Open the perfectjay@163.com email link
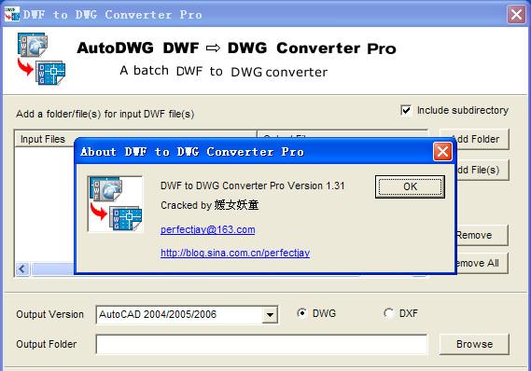This screenshot has height=371, width=531. [207, 229]
